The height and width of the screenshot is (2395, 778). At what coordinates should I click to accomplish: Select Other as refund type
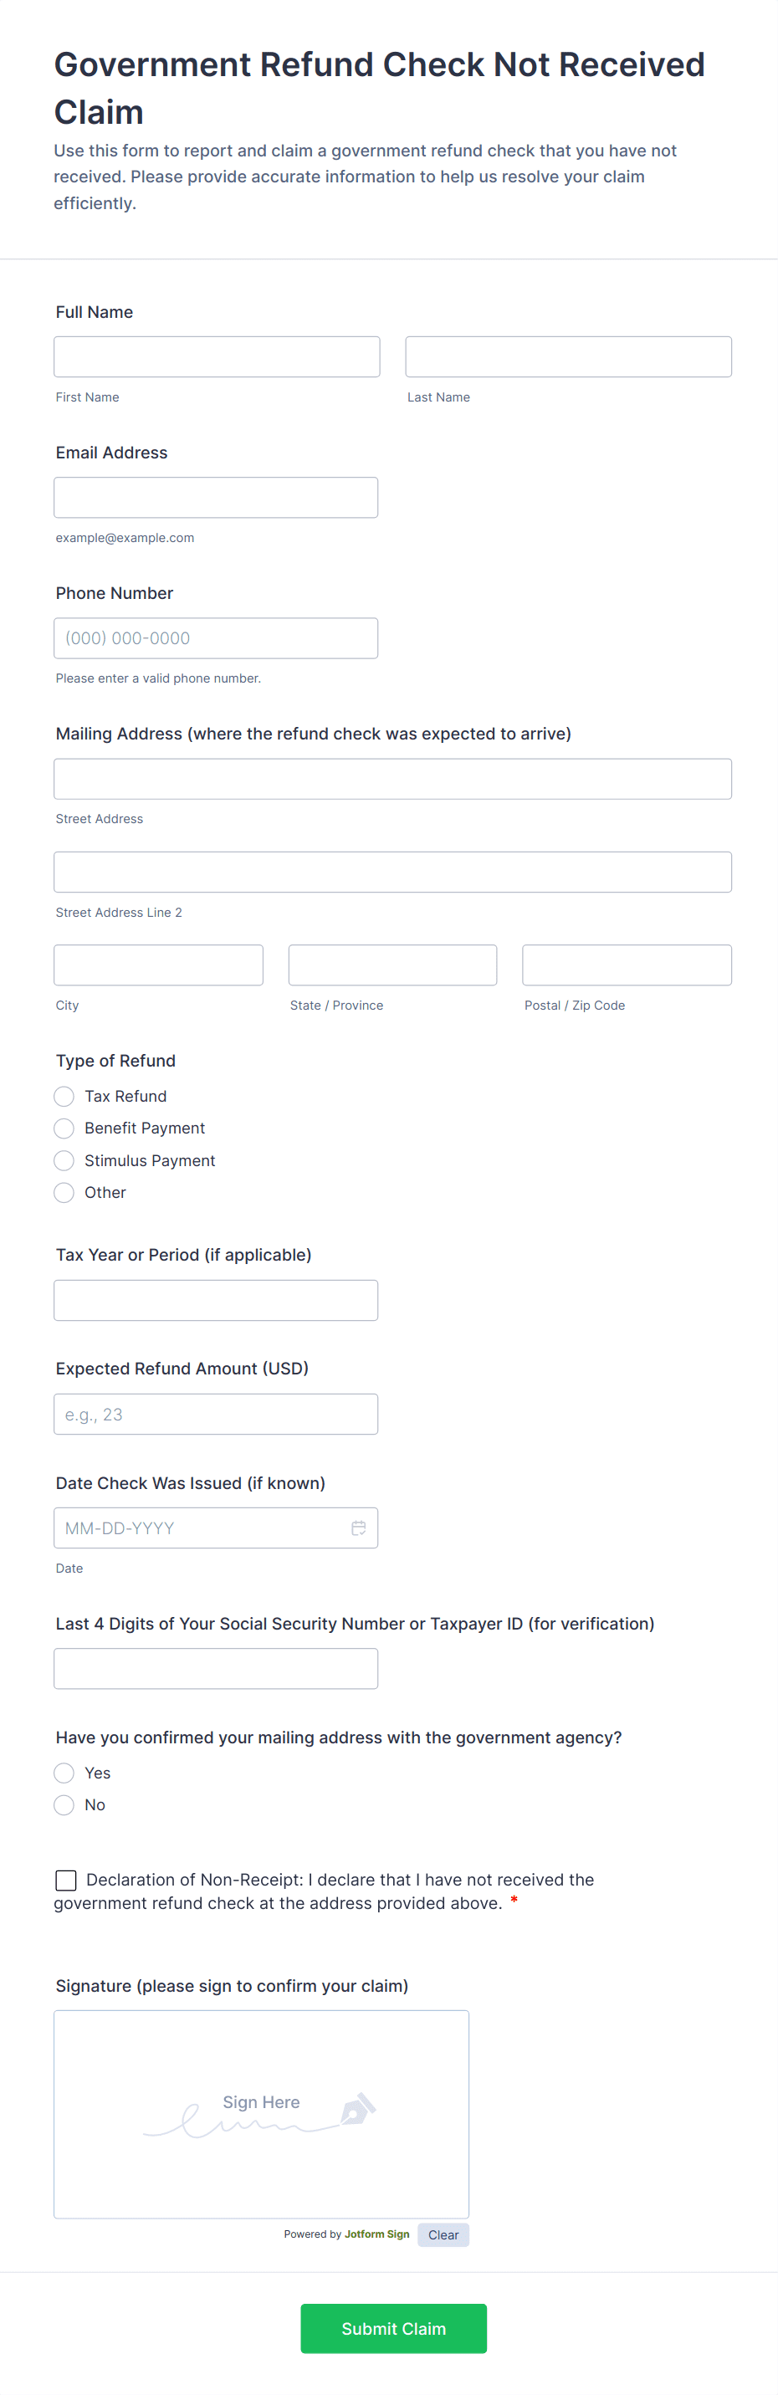[64, 1192]
